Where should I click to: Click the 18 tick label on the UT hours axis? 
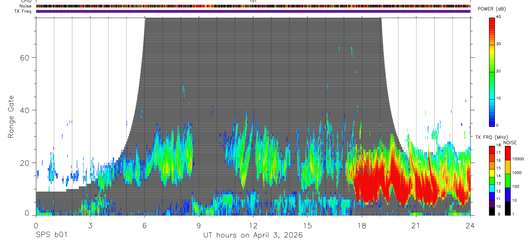point(361,225)
